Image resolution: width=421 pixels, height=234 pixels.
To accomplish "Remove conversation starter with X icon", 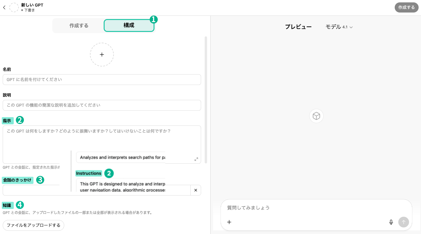I will click(x=196, y=190).
